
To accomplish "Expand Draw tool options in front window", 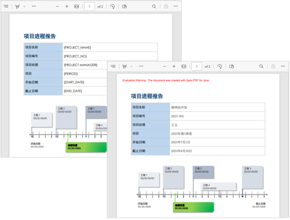I will click(x=131, y=66).
